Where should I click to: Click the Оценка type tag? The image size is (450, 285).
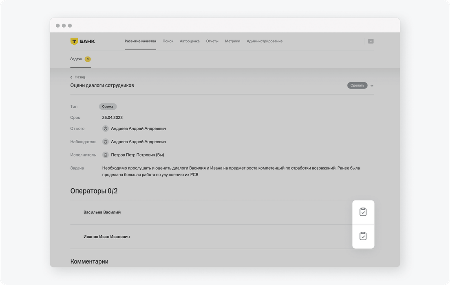tap(108, 107)
